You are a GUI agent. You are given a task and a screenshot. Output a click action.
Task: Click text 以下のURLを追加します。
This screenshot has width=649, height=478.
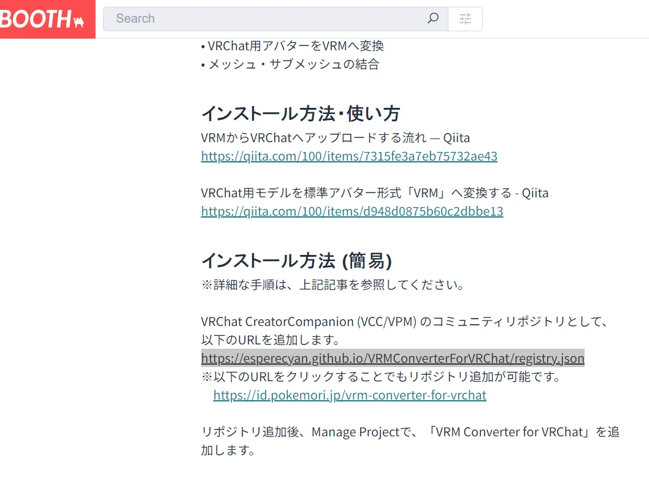click(271, 340)
